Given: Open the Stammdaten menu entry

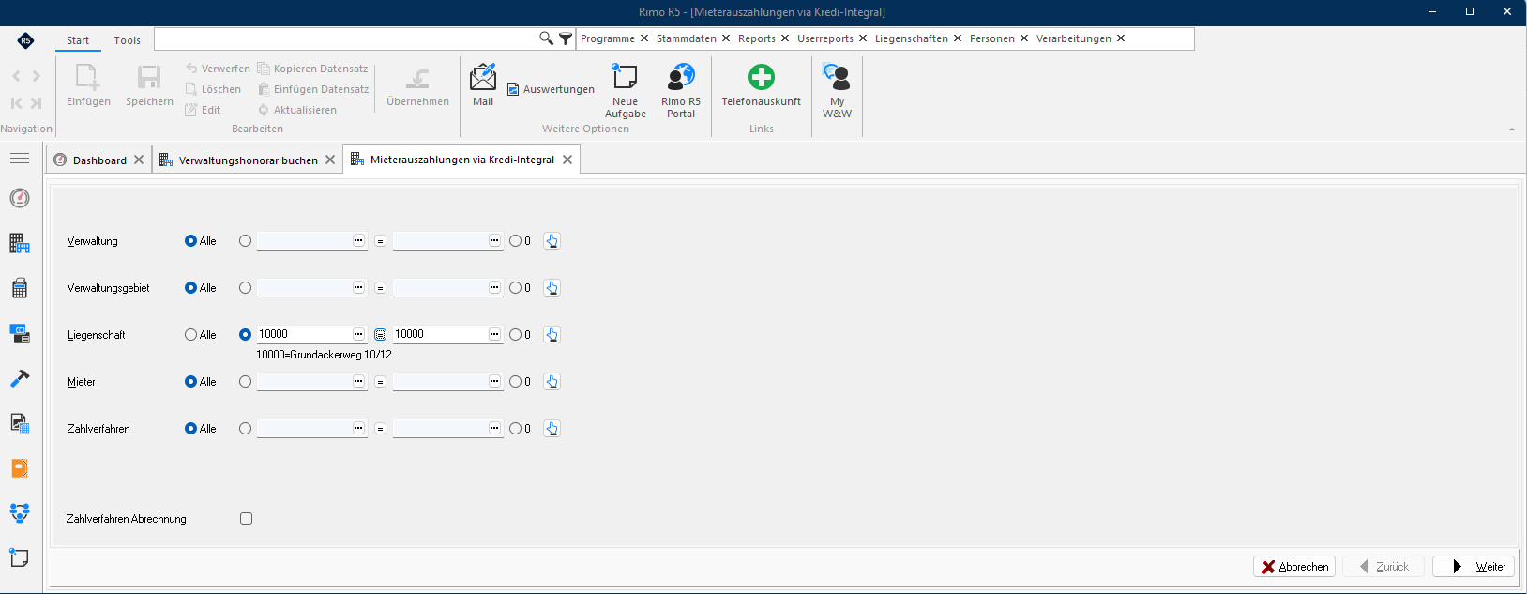Looking at the screenshot, I should (686, 38).
